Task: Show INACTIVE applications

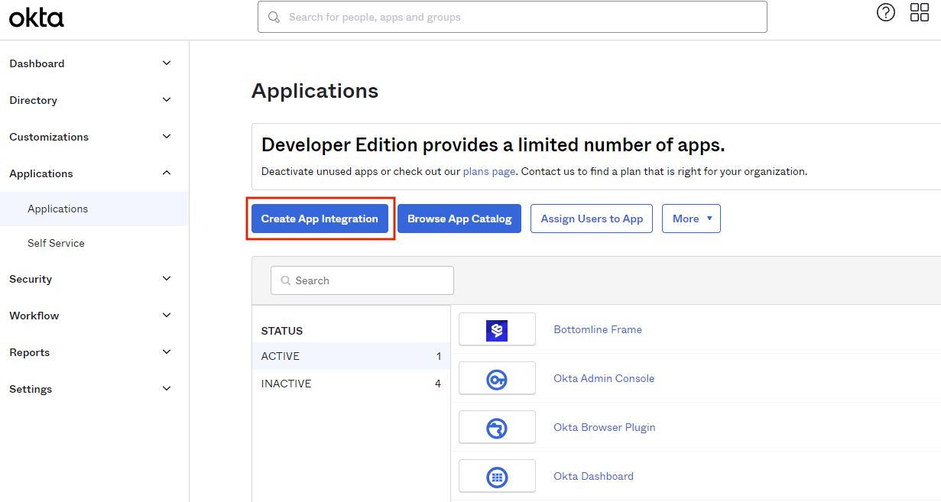Action: (x=286, y=383)
